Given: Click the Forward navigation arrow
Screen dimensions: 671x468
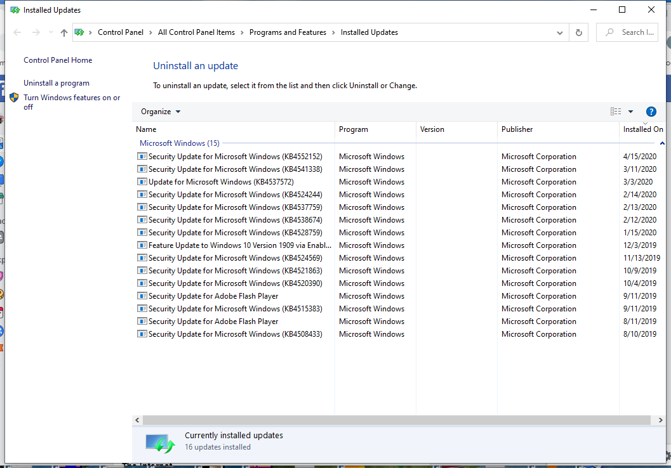Looking at the screenshot, I should [36, 32].
